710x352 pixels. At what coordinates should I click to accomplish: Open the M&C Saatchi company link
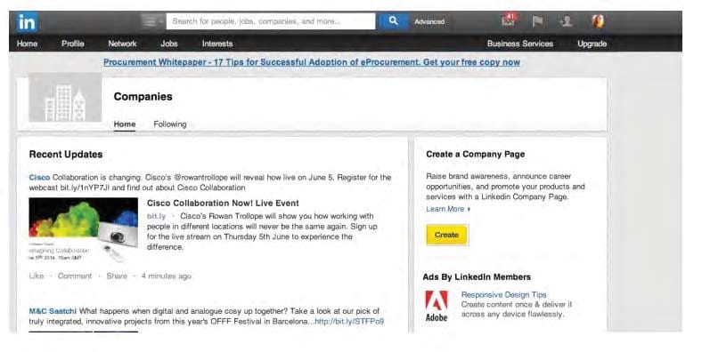[53, 311]
